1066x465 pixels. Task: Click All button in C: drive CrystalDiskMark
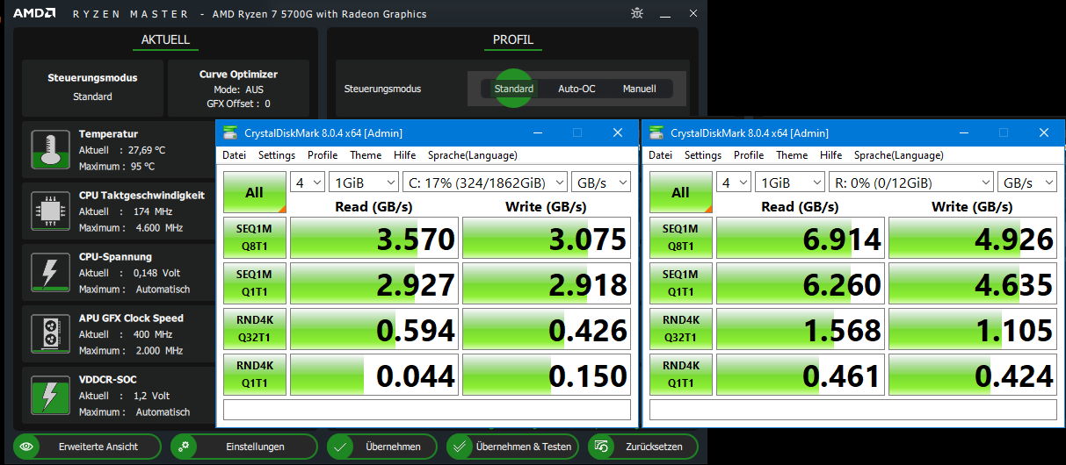(x=255, y=192)
